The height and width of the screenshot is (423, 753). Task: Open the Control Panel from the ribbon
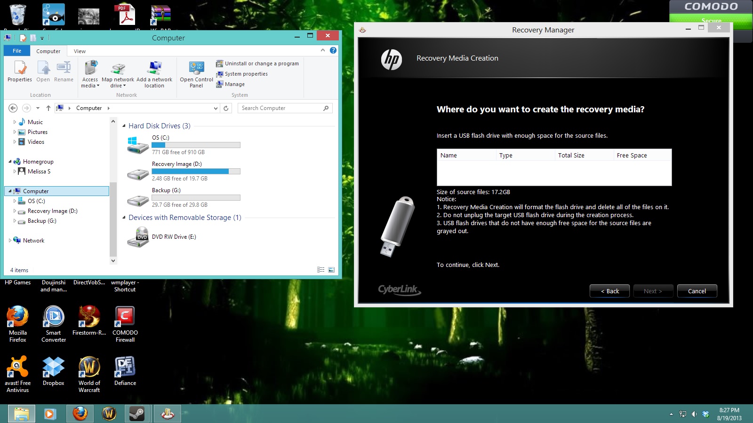196,74
